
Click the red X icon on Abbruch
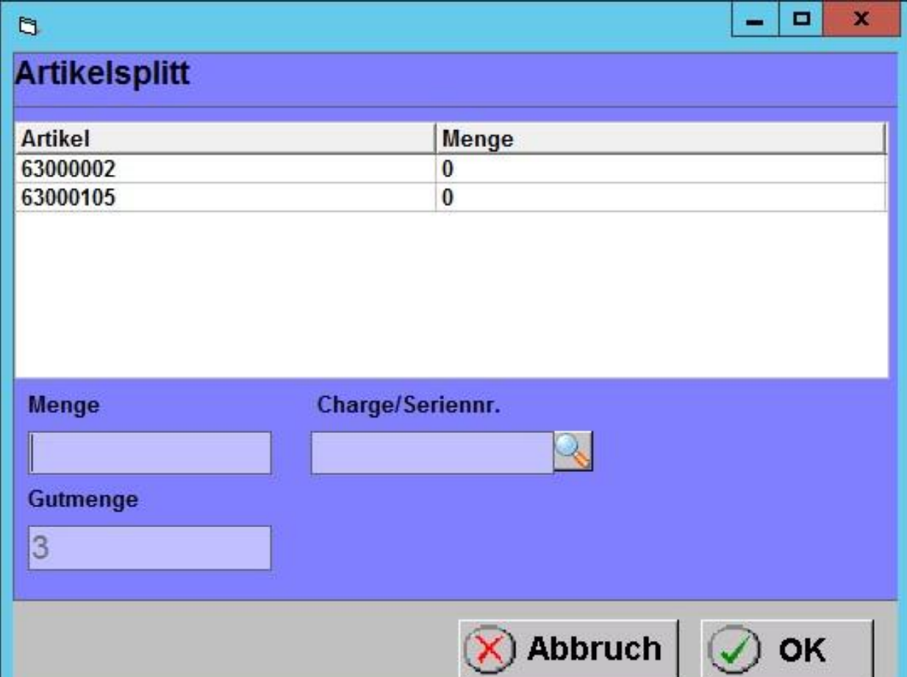490,649
